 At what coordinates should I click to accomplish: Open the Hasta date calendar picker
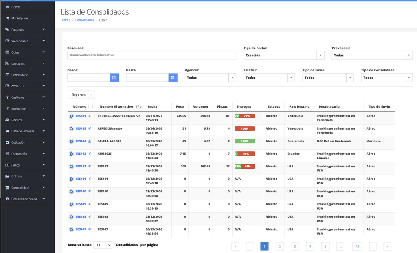click(173, 78)
